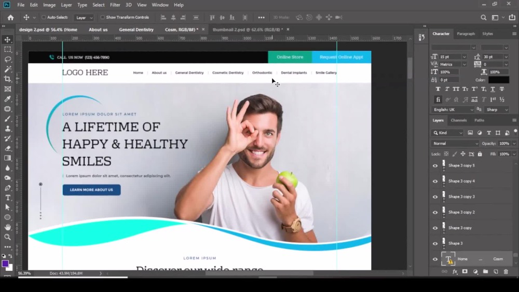Apply Underline text style
Viewport: 519px width, 292px height.
[x=493, y=89]
